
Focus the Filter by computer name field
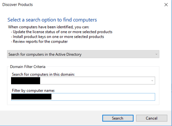point(83,97)
